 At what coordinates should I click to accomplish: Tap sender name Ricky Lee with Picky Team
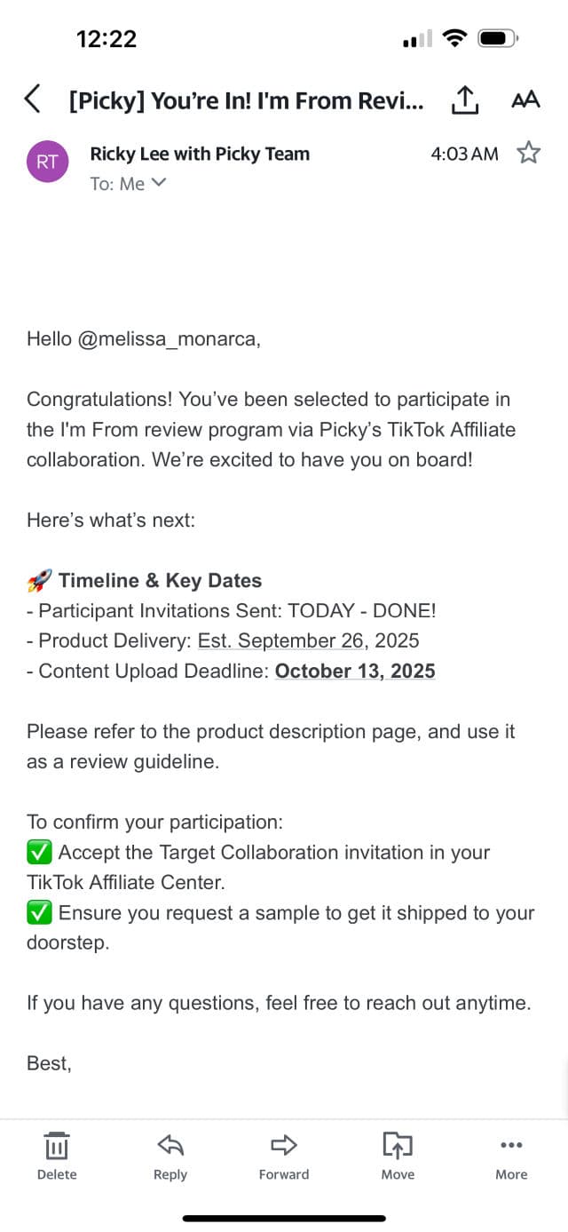click(x=200, y=154)
